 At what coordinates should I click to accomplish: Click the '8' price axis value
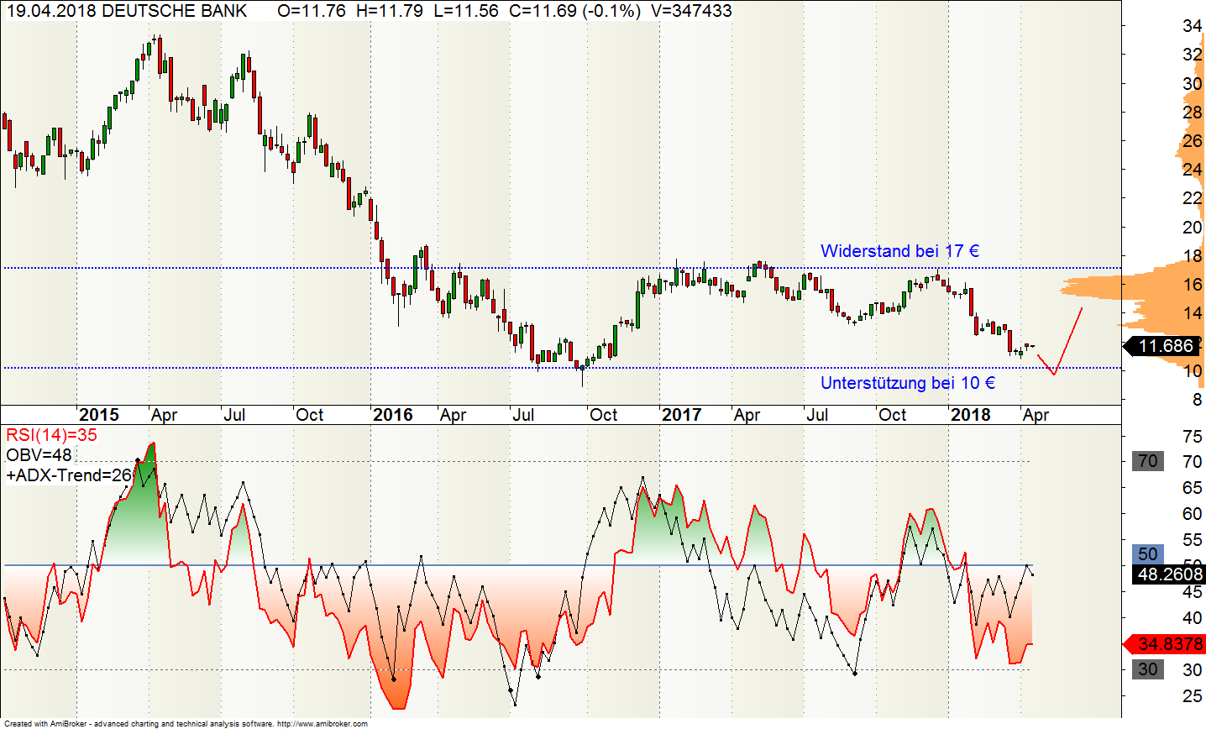coord(1197,400)
